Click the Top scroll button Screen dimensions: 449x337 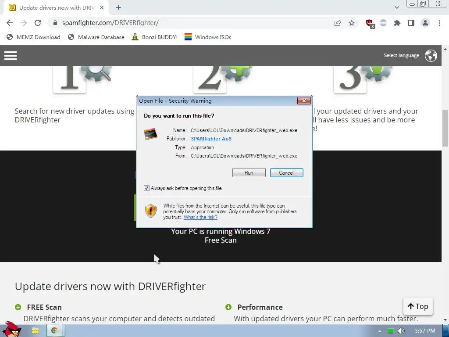click(418, 306)
